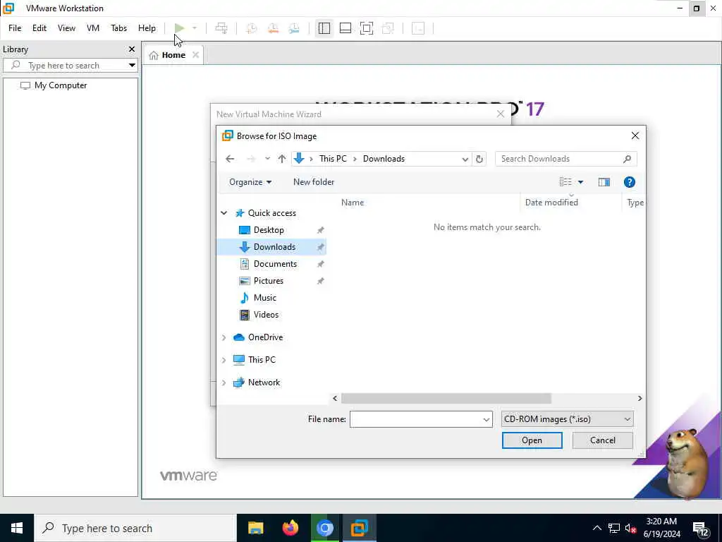722x542 pixels.
Task: Click the Up one level arrow
Action: click(282, 159)
